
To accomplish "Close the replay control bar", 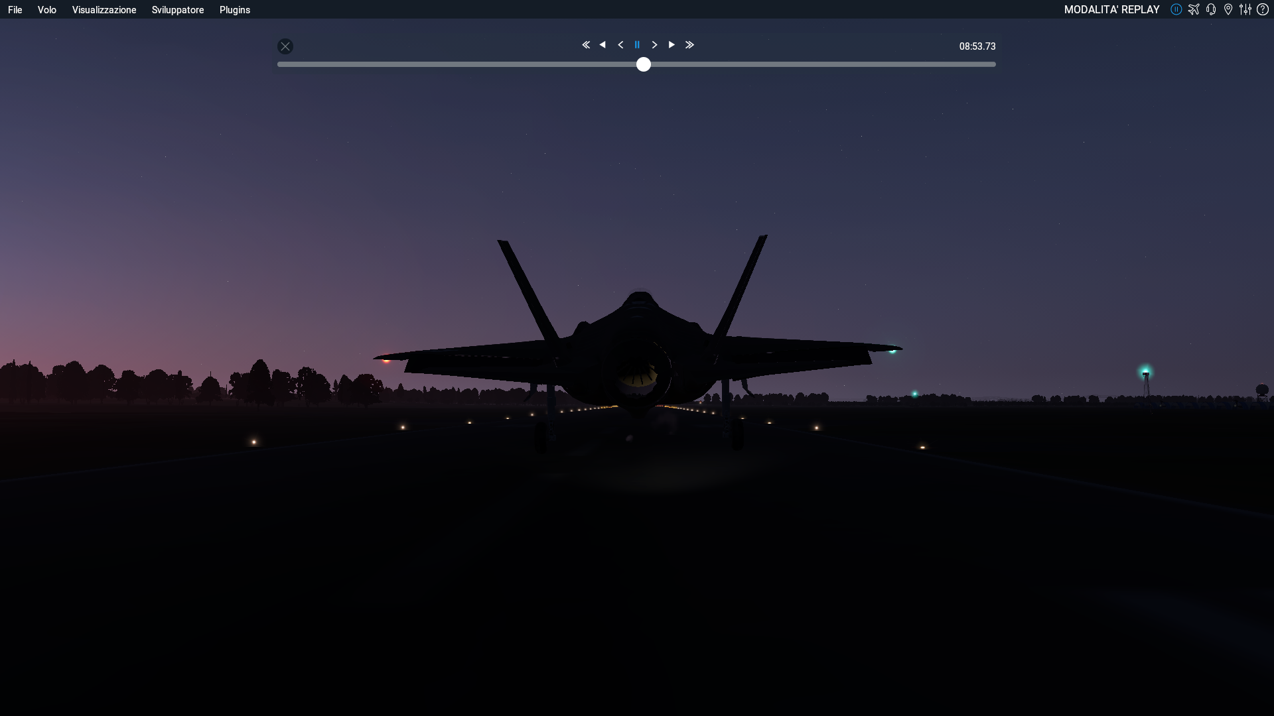I will click(285, 46).
